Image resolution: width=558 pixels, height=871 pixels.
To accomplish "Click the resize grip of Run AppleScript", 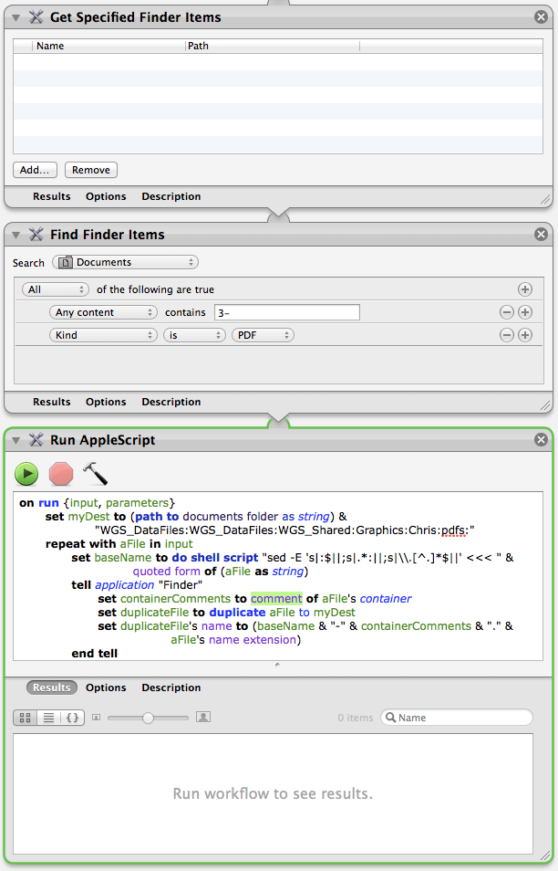I will coord(546,856).
